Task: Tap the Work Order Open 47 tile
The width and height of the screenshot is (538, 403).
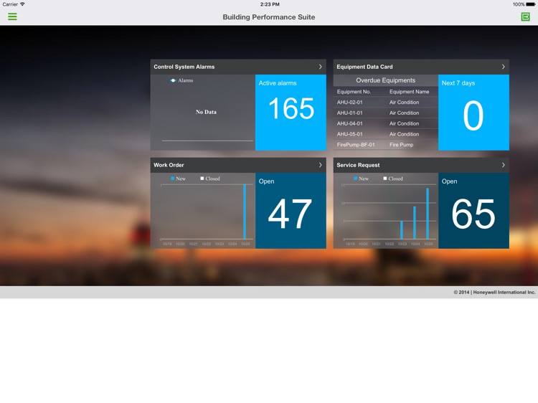Action: (291, 210)
